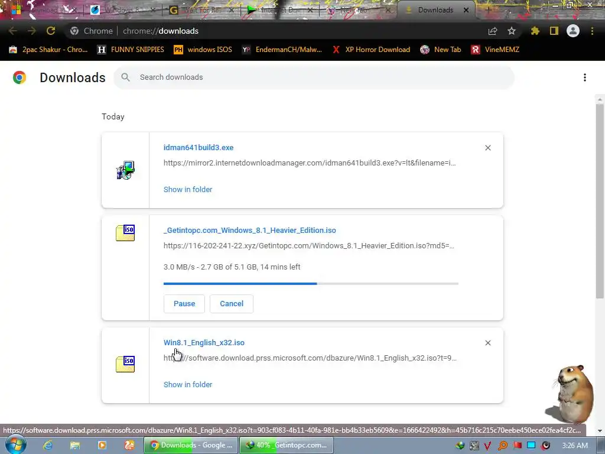Switch to 40% _Getintopc.com taskbar button
Screen dimensions: 605x454
[287, 445]
